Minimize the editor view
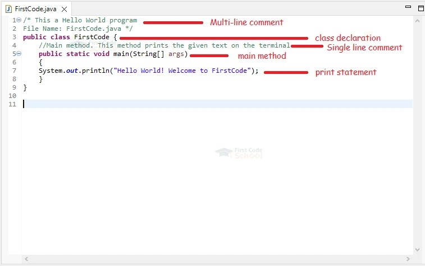This screenshot has width=425, height=266. [x=408, y=7]
